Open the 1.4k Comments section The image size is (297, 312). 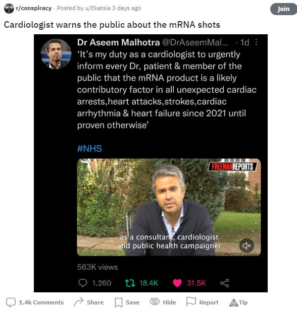[x=35, y=302]
